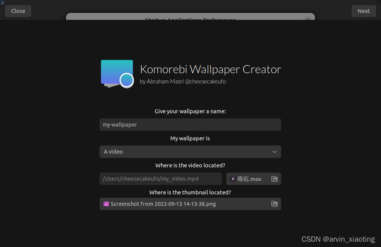
Task: Click the 'Give your wallpaper a name:' label
Action: pyautogui.click(x=190, y=111)
